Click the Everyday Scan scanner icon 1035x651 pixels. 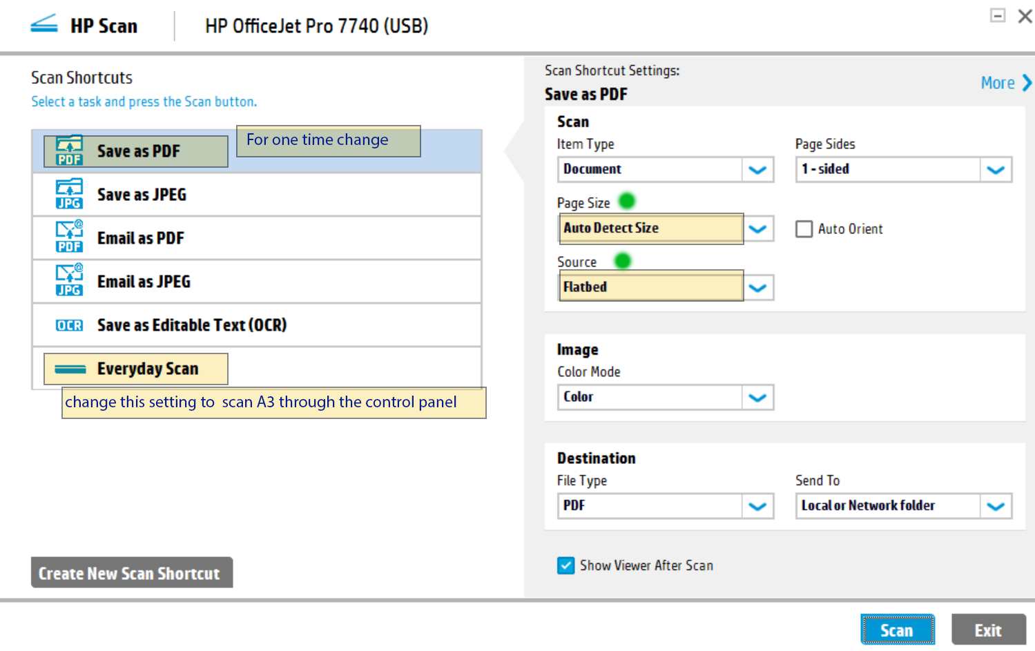[70, 369]
